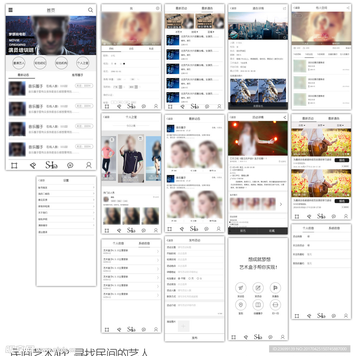Select 男 radio option in 发布活动 form

(x=190, y=278)
